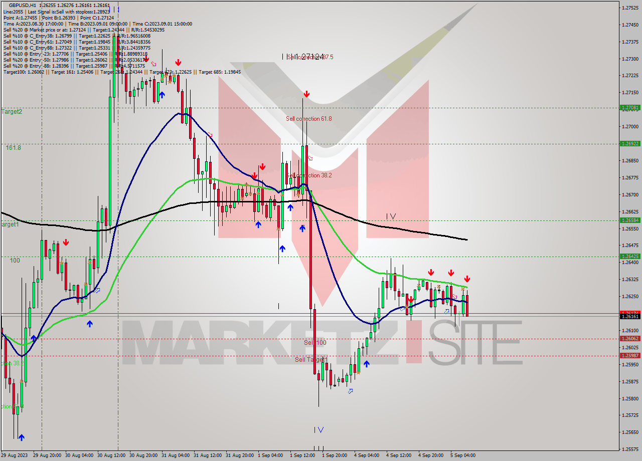Click the black 1.26161 current price tag
The height and width of the screenshot is (461, 642).
630,316
